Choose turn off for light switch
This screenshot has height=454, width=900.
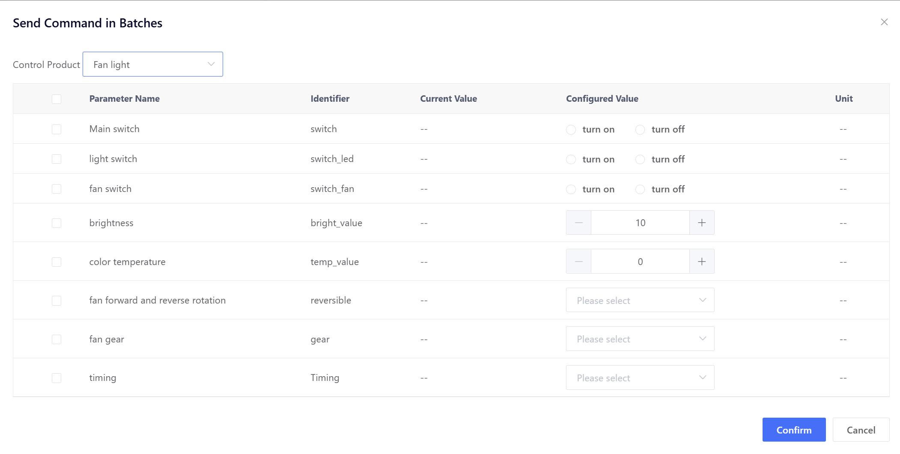coord(640,159)
